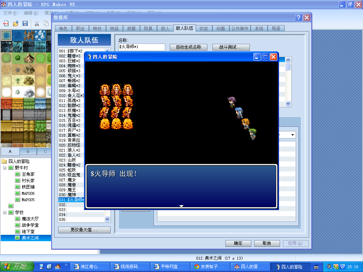Collapse the 野牛村 tree node
The image size is (363, 272).
(5, 168)
